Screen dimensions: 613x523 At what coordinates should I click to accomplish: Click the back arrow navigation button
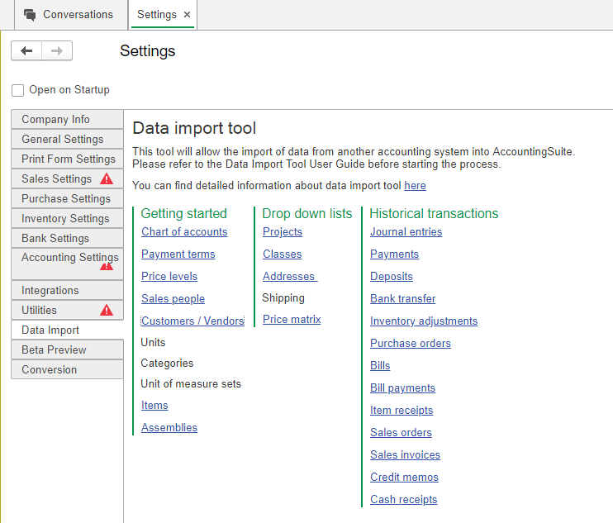pos(26,51)
